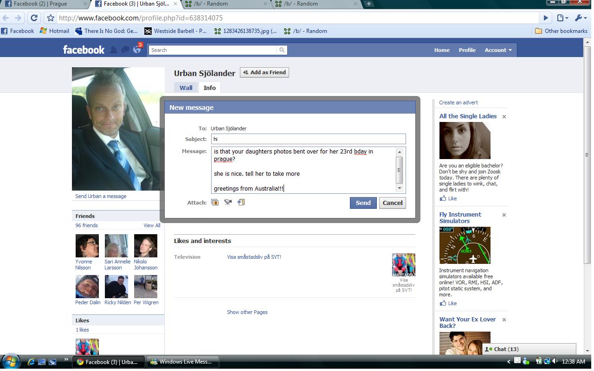
Task: Select the Info profile tab
Action: point(210,88)
